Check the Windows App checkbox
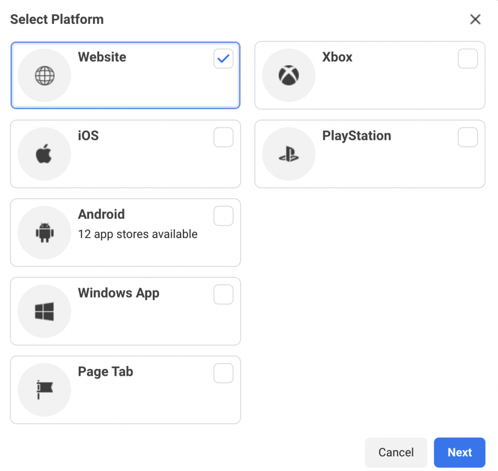This screenshot has height=471, width=498. tap(223, 295)
